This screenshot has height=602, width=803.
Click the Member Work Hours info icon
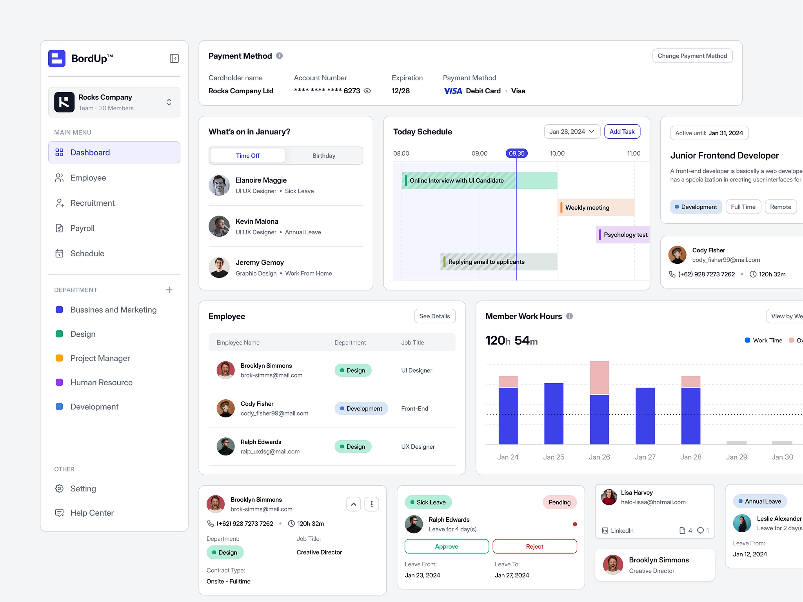[x=570, y=316]
